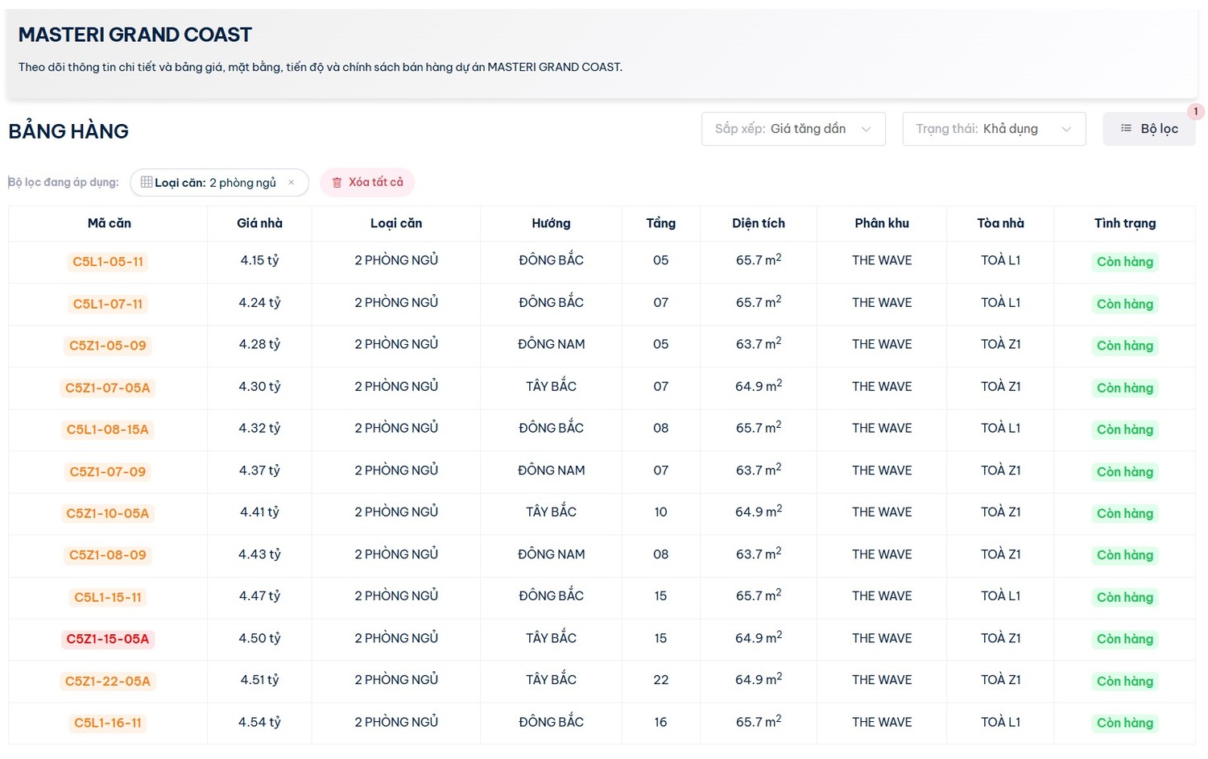Click the filter list icon beside Bộ lọc

[x=1126, y=129]
